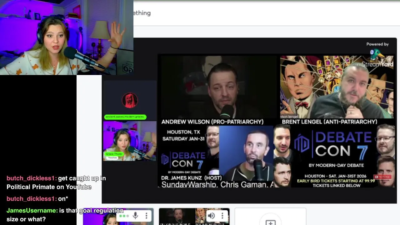
Task: Select the ancient.waves.modern.graves avatar tile
Action: [x=130, y=100]
